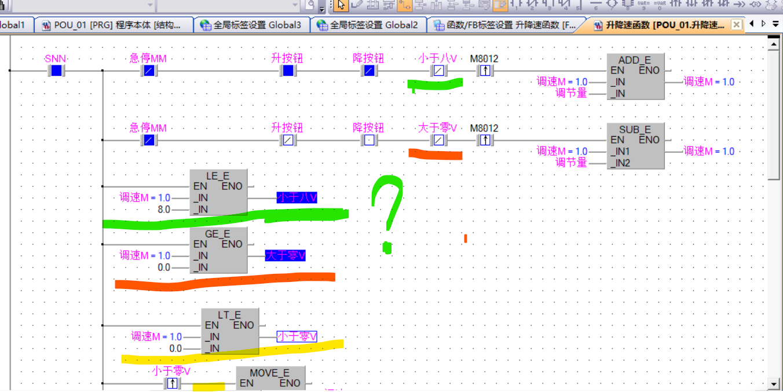Viewport: 783px width, 392px height.
Task: Activate the selection mode pointer tool
Action: coord(341,5)
